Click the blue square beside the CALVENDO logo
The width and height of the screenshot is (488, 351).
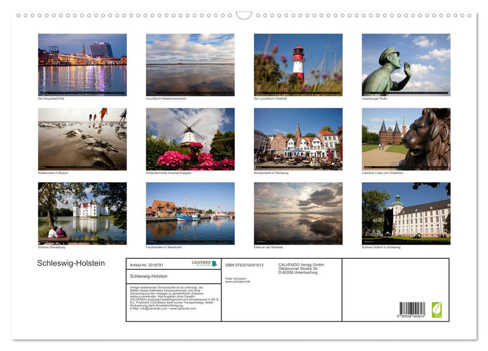pyautogui.click(x=215, y=262)
